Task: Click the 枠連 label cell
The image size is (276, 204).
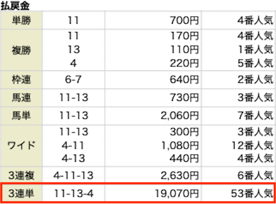Action: coord(21,80)
